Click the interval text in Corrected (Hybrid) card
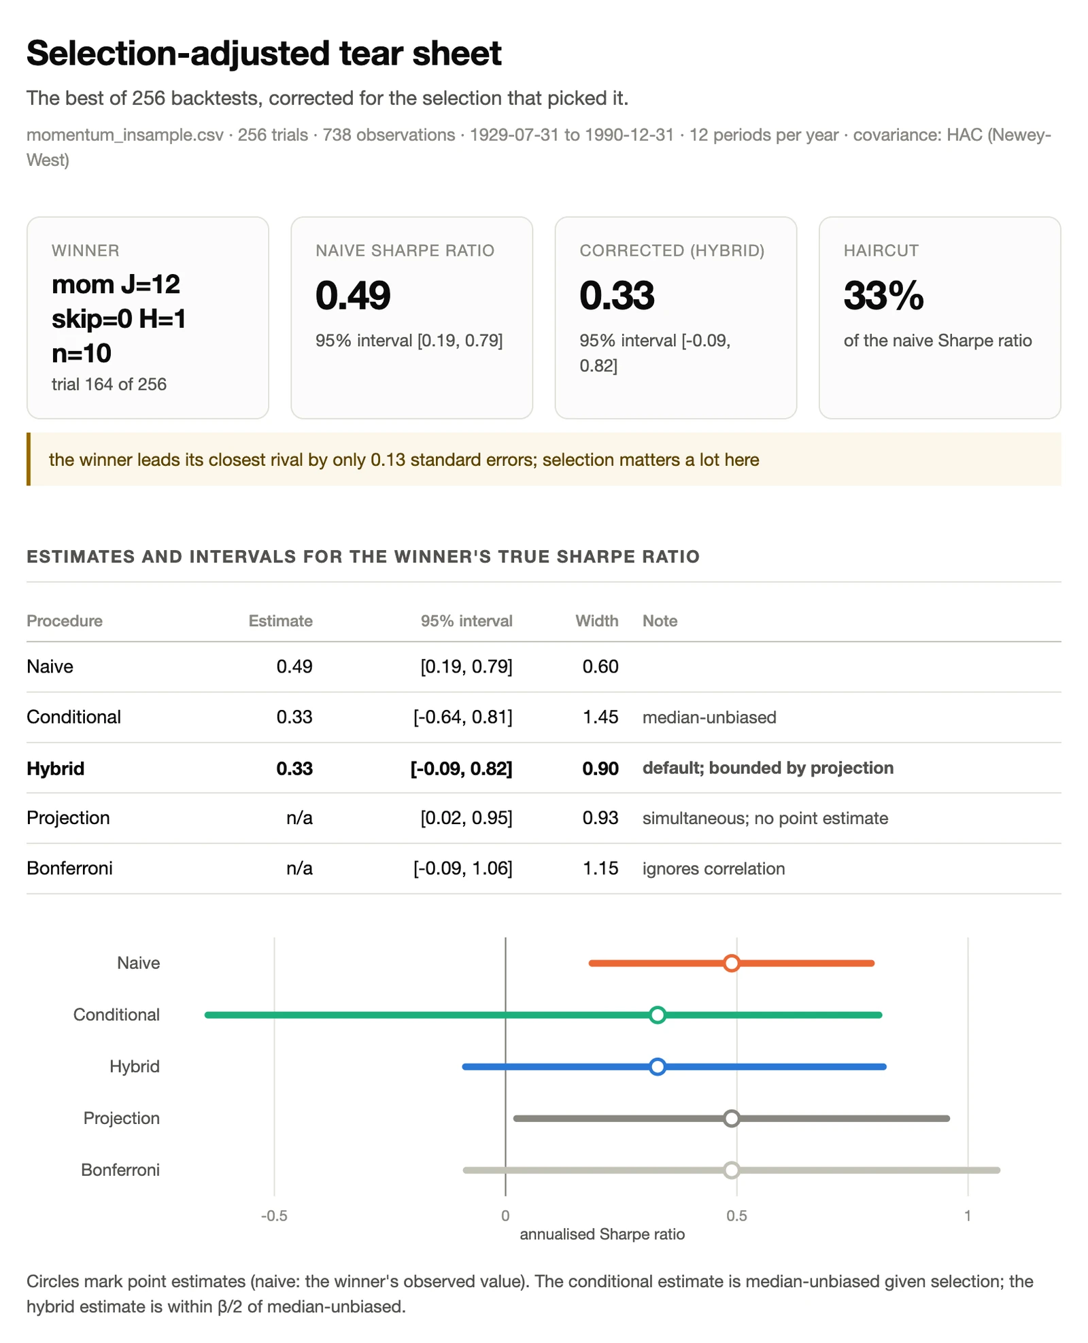The image size is (1088, 1343). [655, 353]
